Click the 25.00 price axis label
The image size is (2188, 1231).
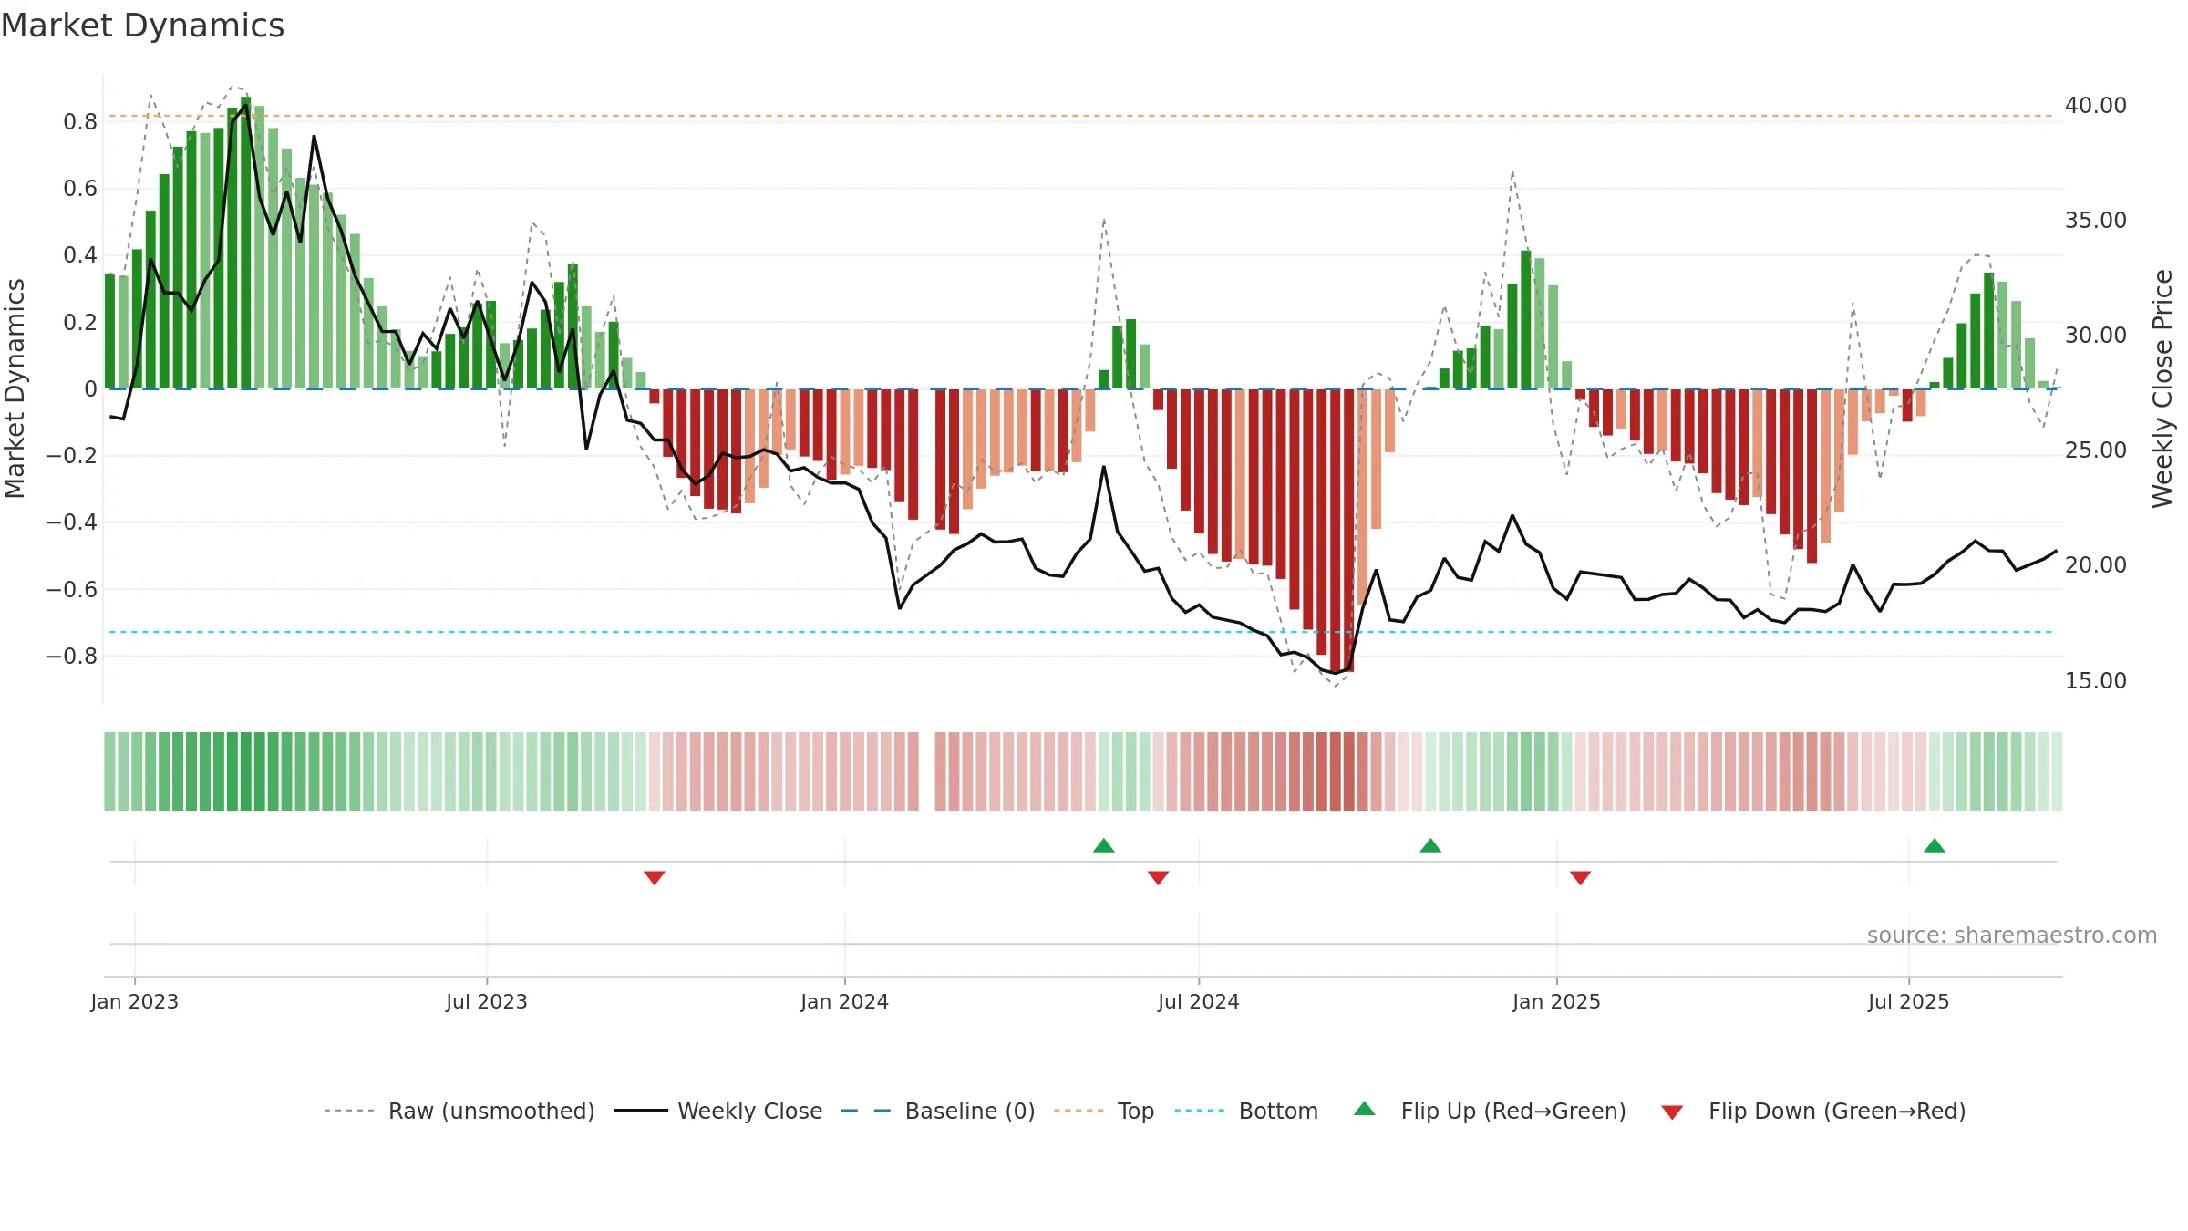(2096, 450)
